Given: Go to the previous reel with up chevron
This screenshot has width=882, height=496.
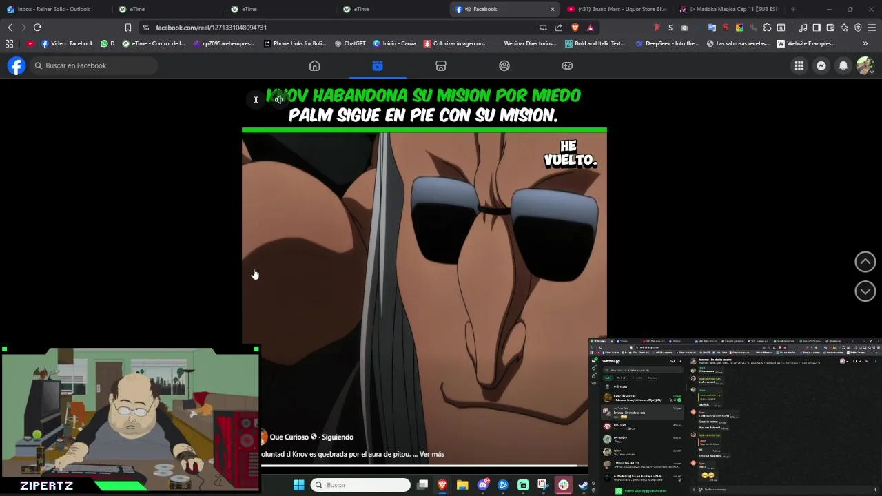Looking at the screenshot, I should [x=865, y=262].
